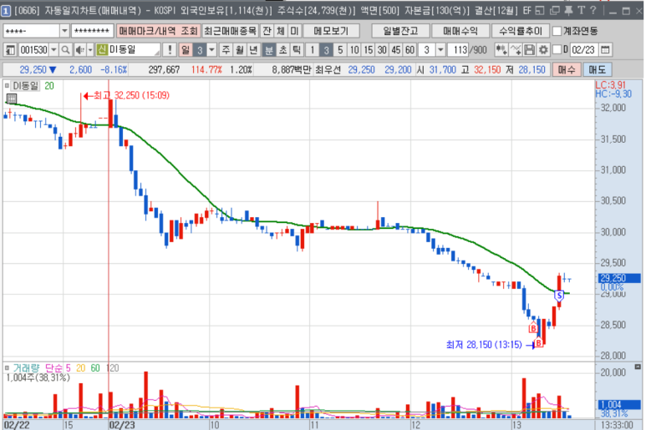Select the 분 minute chart toggle

click(x=268, y=50)
